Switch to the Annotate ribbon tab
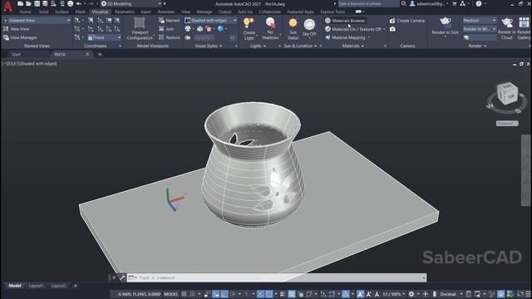This screenshot has width=532, height=299. [x=166, y=12]
